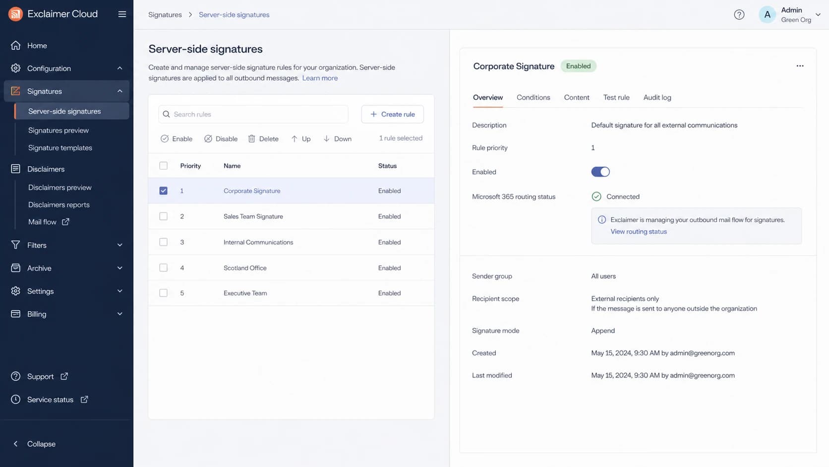Click the Configuration gear icon

[x=15, y=68]
